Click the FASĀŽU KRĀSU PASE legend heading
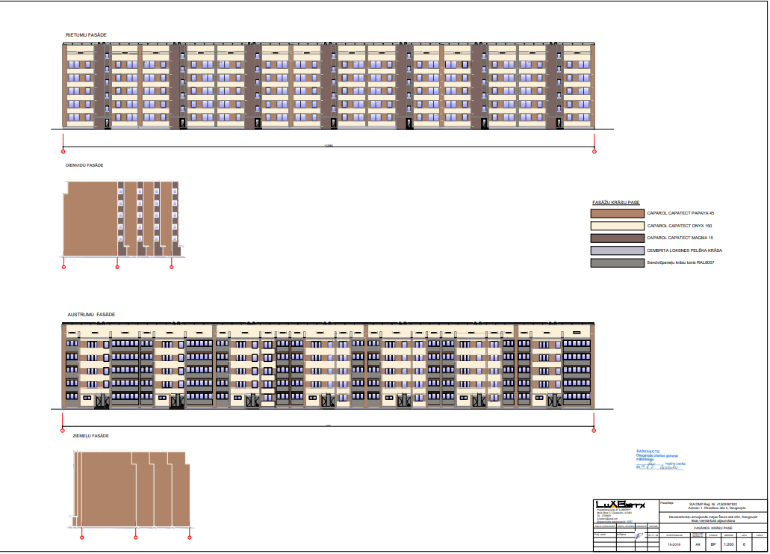This screenshot has height=554, width=770. tap(615, 203)
